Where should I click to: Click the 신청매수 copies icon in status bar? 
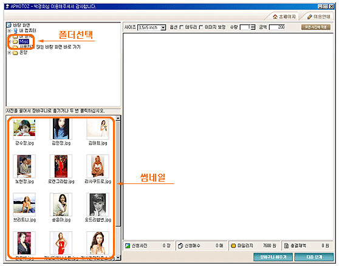pyautogui.click(x=180, y=246)
